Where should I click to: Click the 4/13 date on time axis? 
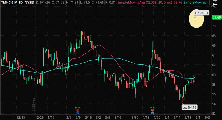(146, 118)
